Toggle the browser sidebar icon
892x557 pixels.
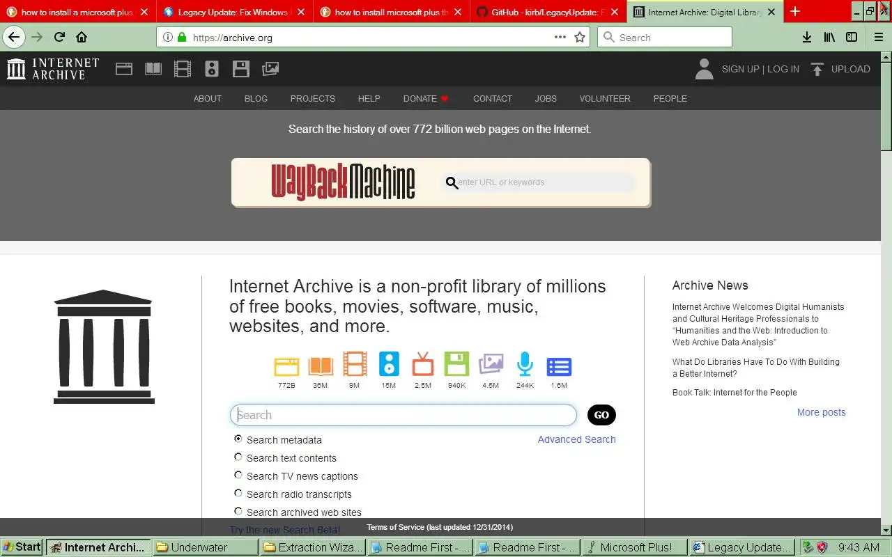[x=852, y=38]
